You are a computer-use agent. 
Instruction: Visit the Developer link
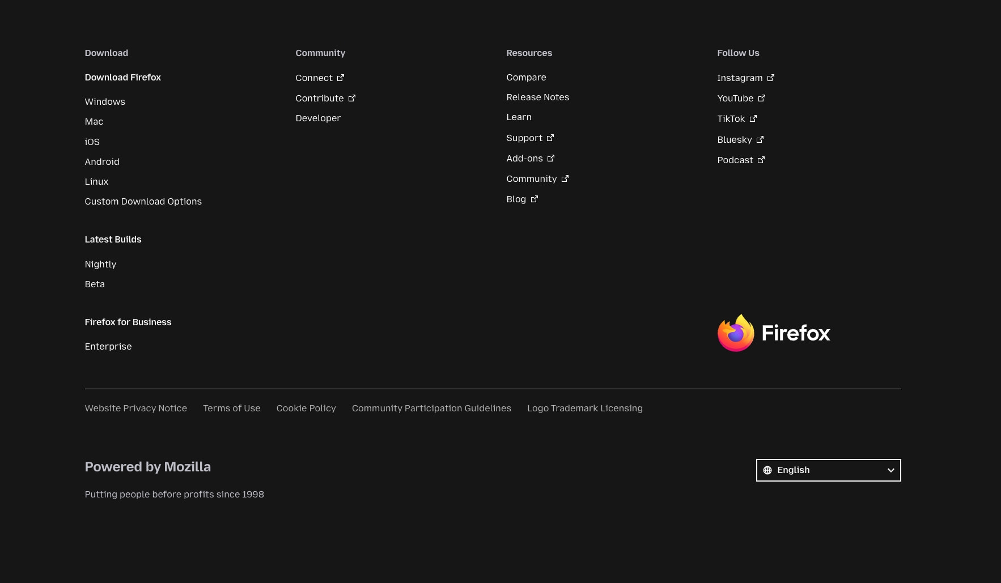(x=318, y=118)
